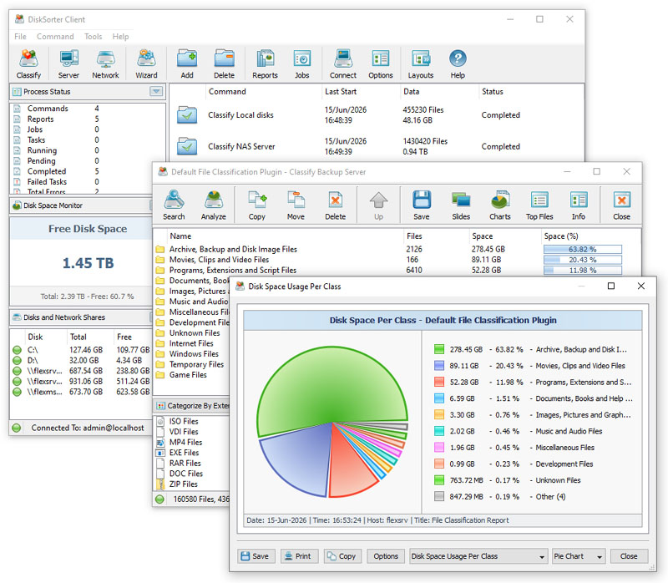This screenshot has width=668, height=583.
Task: Select the Game Files folder row
Action: click(192, 374)
